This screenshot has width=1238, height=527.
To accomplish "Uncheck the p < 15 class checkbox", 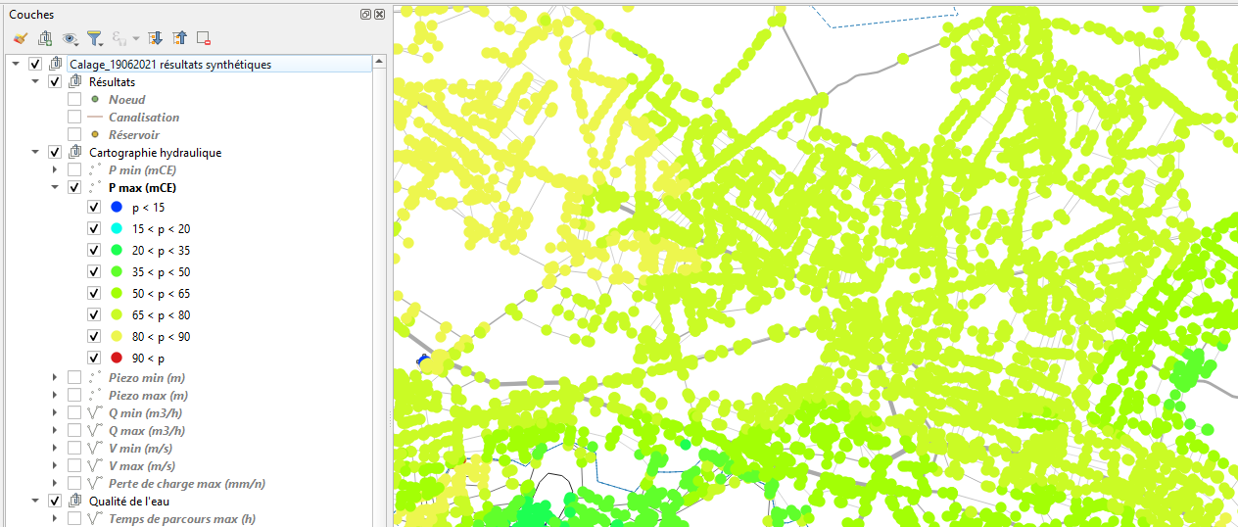I will 94,208.
